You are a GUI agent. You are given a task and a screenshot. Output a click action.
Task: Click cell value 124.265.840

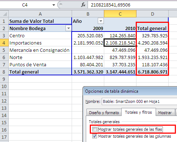pos(120,35)
